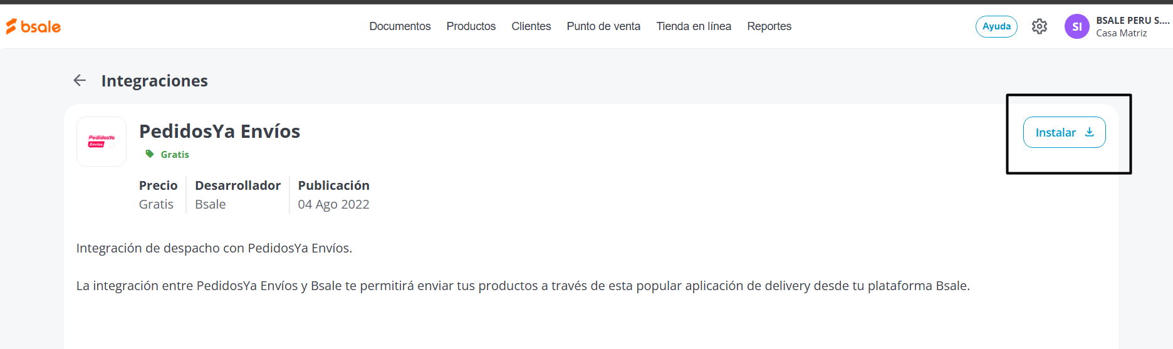Screen dimensions: 1173x349
Task: Open the Productos menu
Action: click(x=471, y=26)
